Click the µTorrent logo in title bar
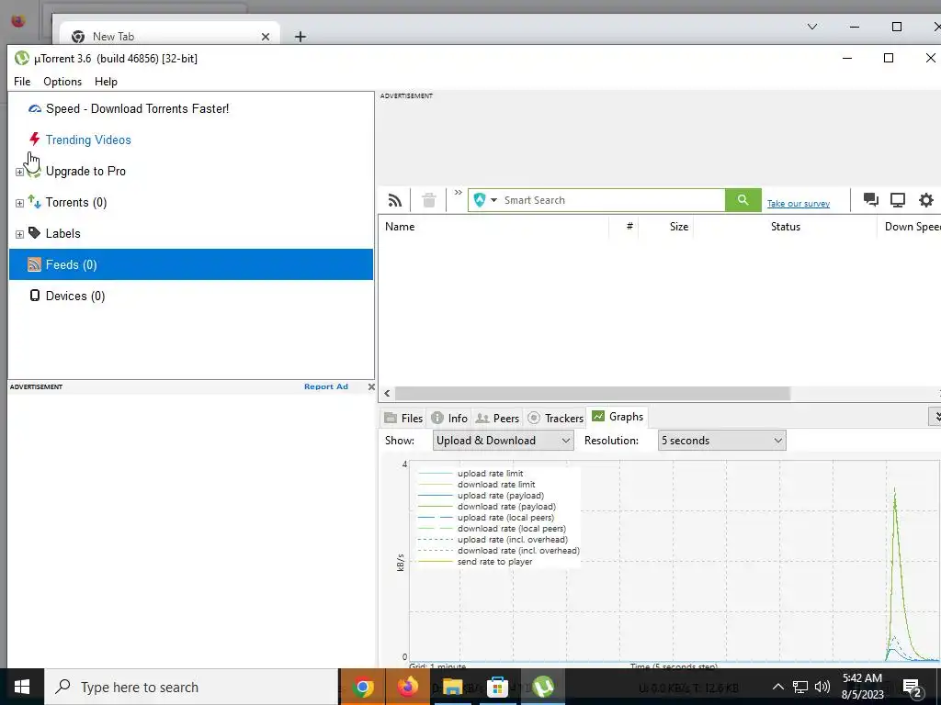The width and height of the screenshot is (941, 705). tap(22, 58)
